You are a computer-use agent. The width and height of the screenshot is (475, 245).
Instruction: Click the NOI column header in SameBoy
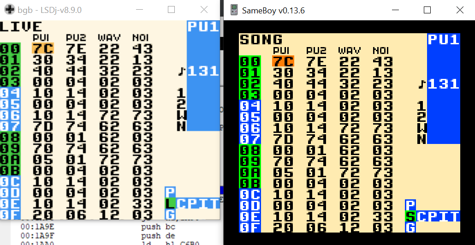point(381,50)
